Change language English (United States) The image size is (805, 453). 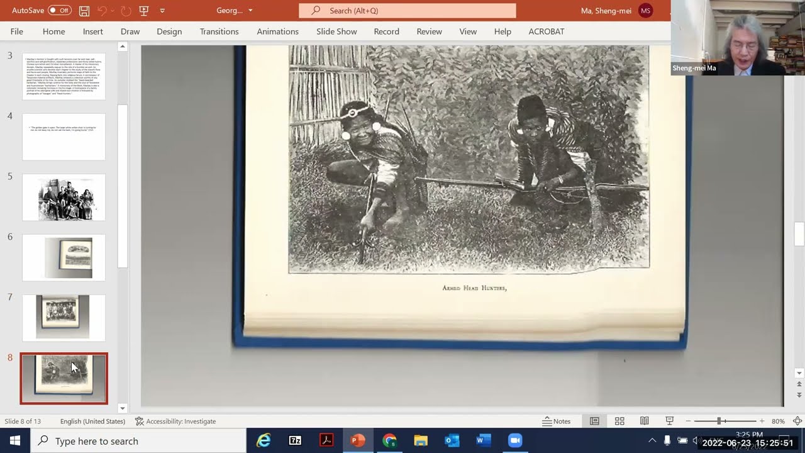(92, 421)
